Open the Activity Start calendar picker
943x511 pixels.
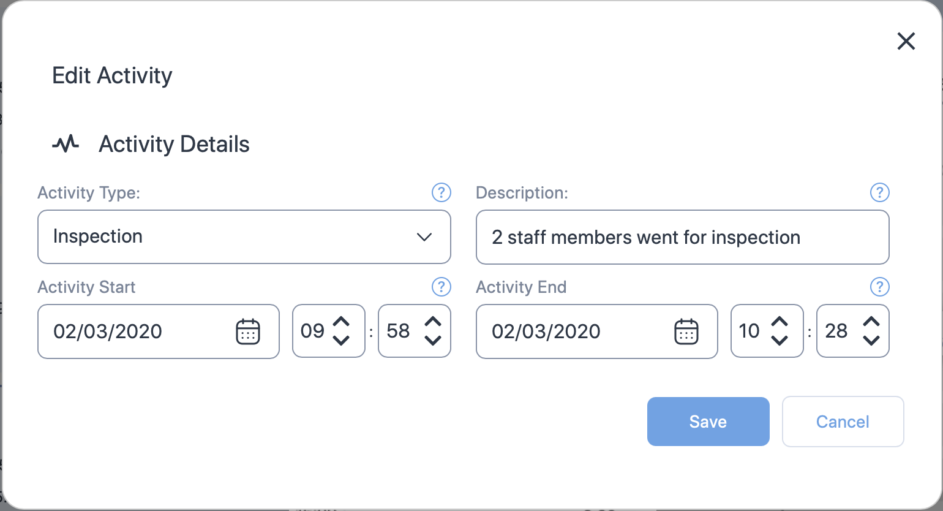249,331
